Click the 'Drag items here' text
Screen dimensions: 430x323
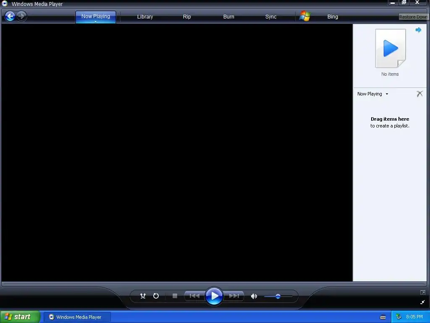tap(390, 119)
